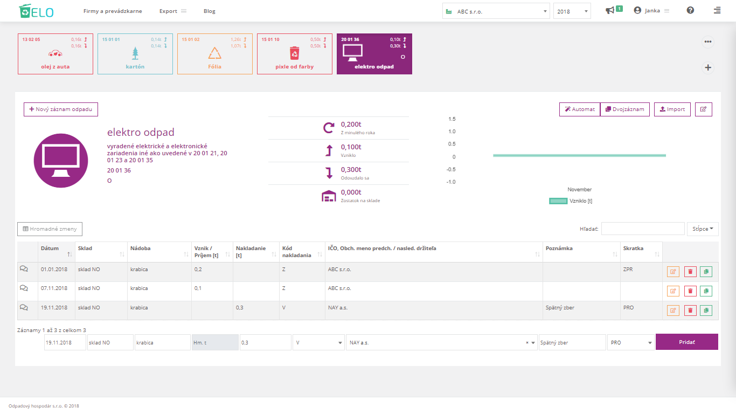Image resolution: width=736 pixels, height=414 pixels.
Task: Open the hamburger menu at top right
Action: click(717, 10)
